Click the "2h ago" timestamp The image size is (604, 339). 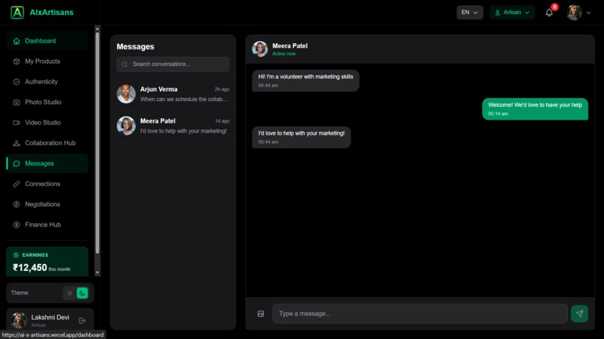click(222, 89)
